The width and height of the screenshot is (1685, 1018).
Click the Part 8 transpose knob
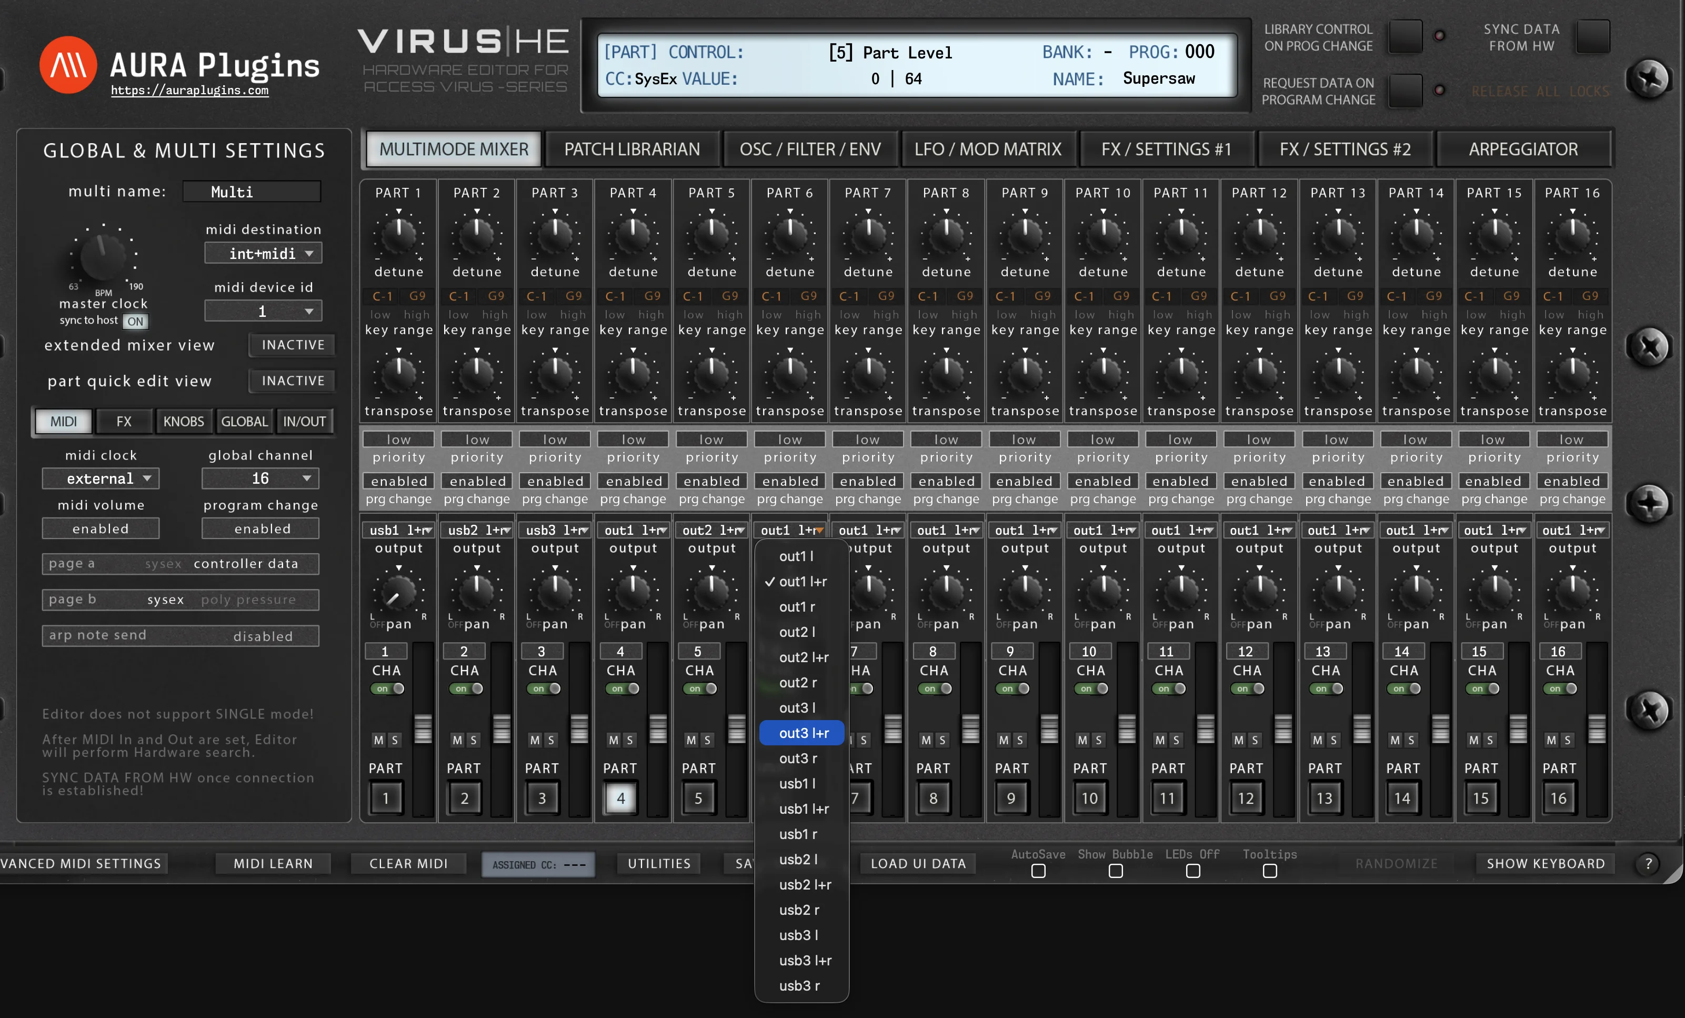(x=947, y=374)
